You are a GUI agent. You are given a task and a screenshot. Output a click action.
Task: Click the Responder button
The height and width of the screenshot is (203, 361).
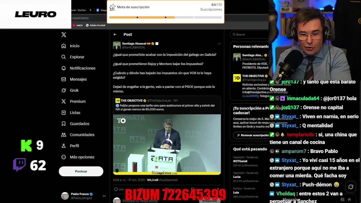[210, 201]
